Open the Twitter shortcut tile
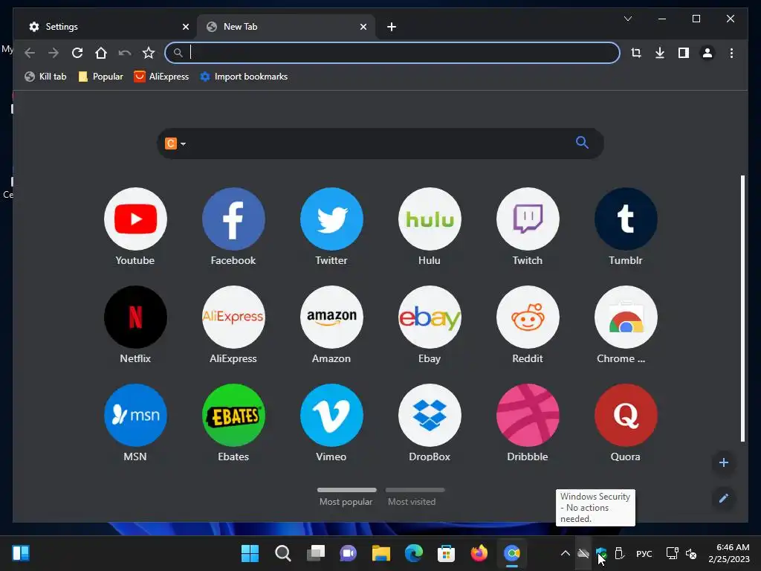Viewport: 761px width, 571px height. [331, 219]
